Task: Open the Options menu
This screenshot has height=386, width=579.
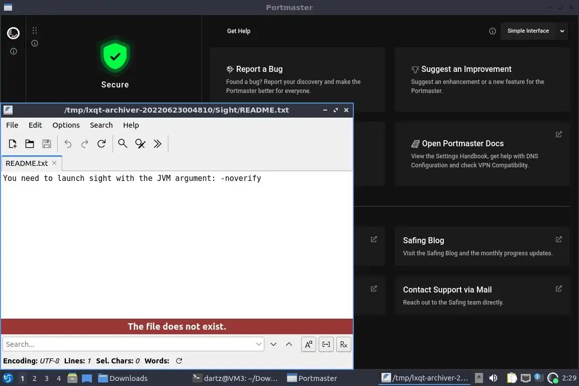Action: point(66,125)
